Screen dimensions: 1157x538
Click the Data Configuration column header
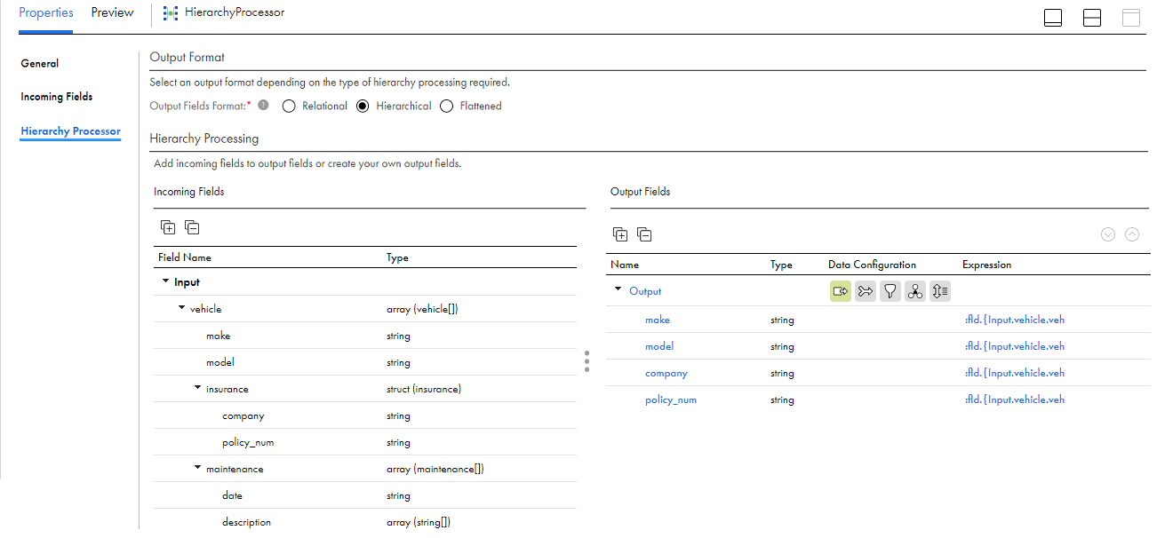click(872, 265)
